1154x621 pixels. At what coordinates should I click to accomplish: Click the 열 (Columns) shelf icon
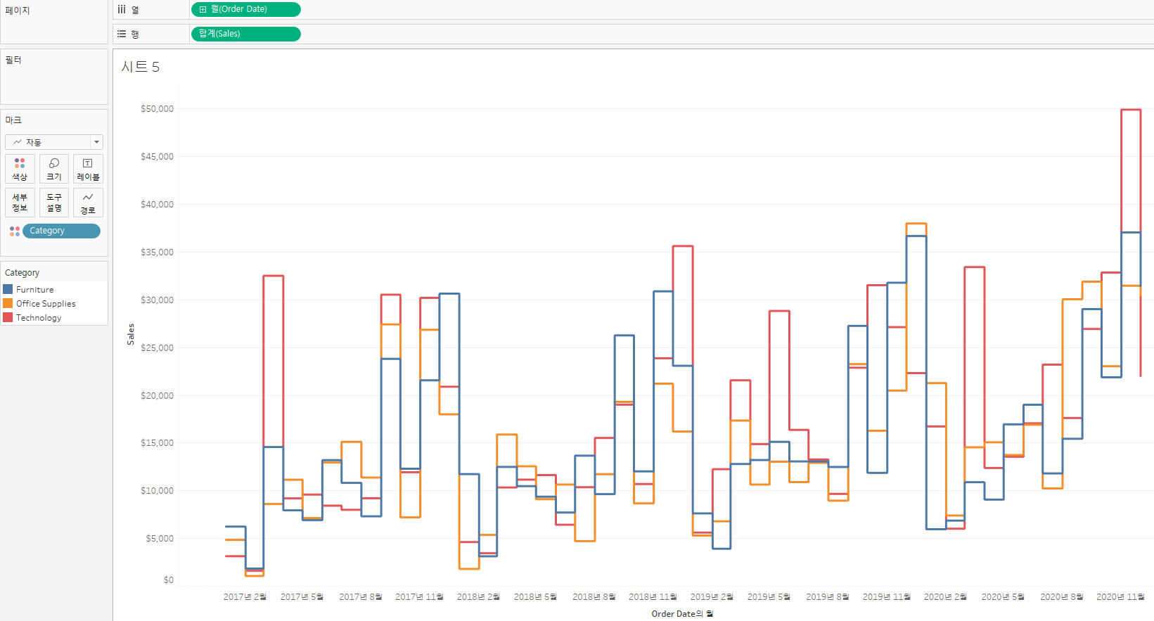[122, 10]
